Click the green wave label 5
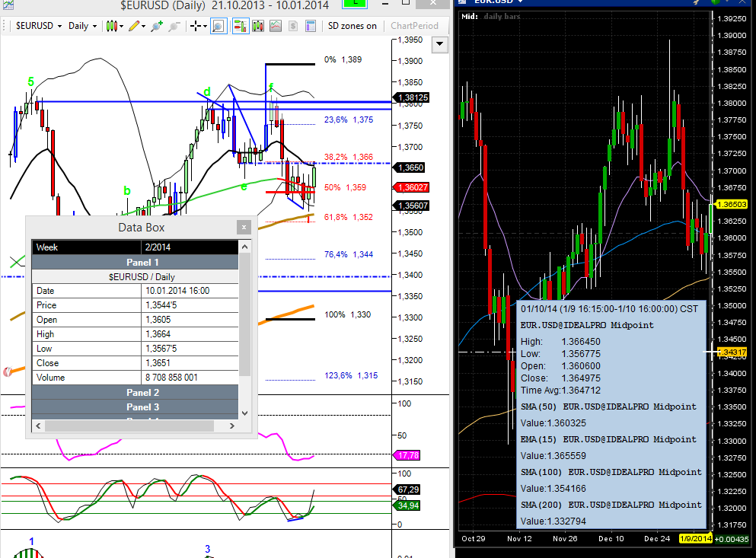The image size is (756, 558). pyautogui.click(x=31, y=82)
